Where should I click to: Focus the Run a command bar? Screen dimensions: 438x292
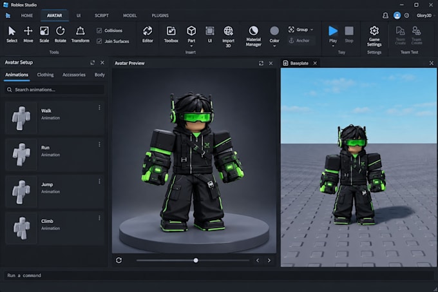218,275
